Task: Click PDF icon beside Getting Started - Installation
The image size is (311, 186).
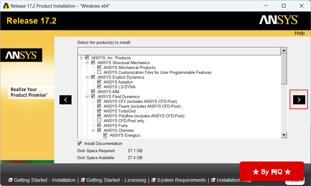Action: click(x=11, y=180)
